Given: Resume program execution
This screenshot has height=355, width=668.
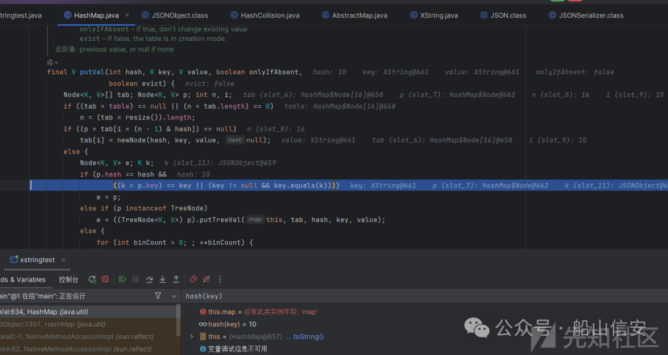Looking at the screenshot, I should (122, 279).
